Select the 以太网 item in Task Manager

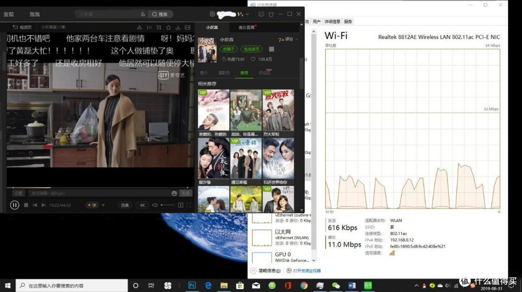(282, 237)
